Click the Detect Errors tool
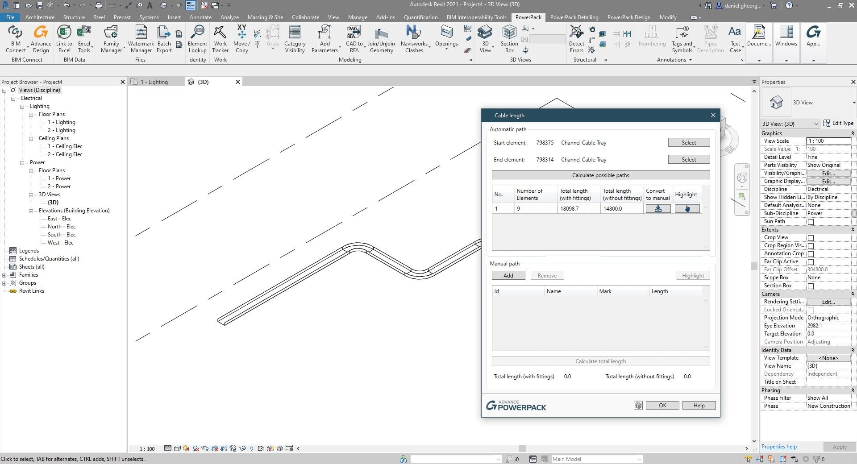This screenshot has width=857, height=464. pyautogui.click(x=576, y=39)
